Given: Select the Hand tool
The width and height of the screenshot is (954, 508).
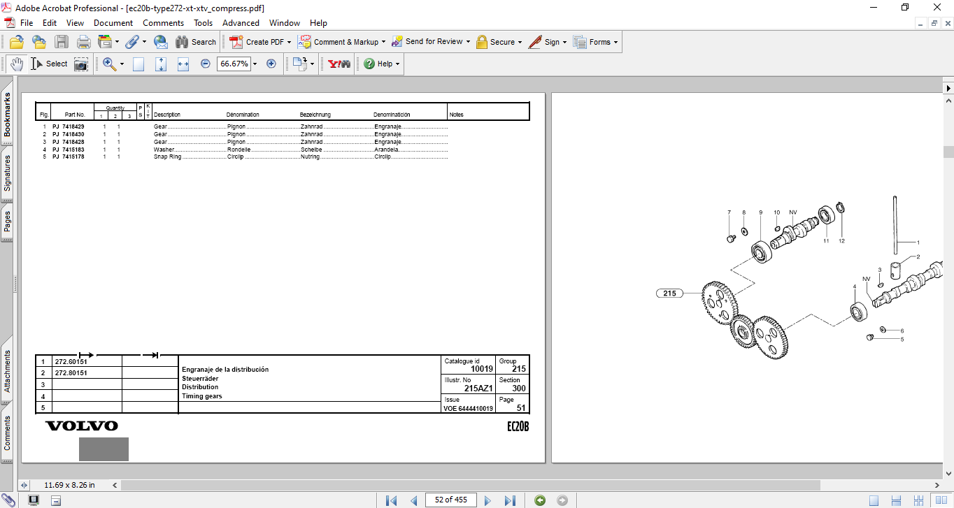Looking at the screenshot, I should click(x=16, y=64).
